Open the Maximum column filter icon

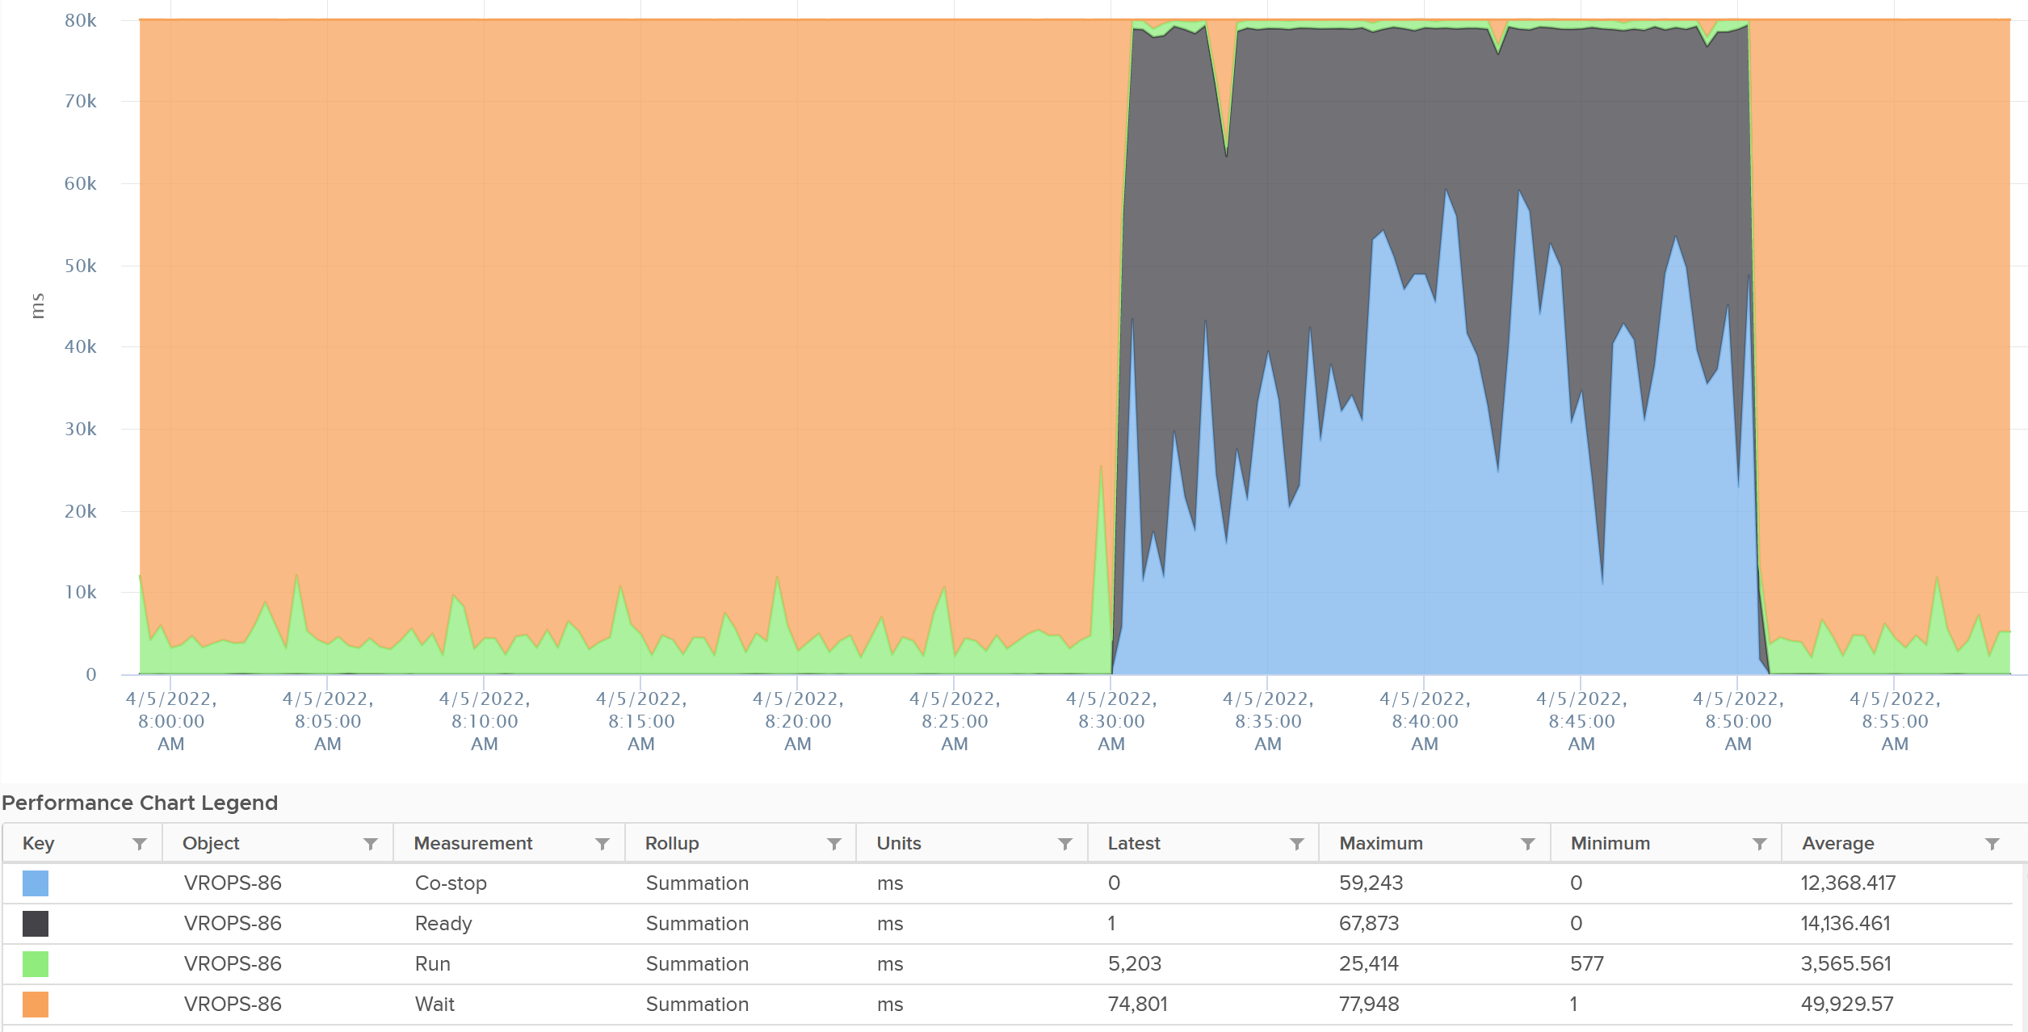tap(1528, 844)
